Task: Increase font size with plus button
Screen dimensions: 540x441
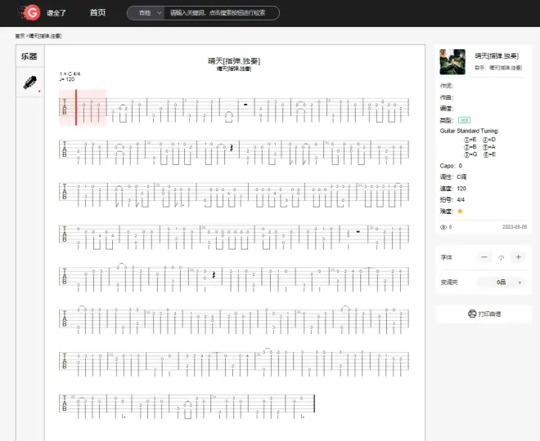Action: pos(518,257)
